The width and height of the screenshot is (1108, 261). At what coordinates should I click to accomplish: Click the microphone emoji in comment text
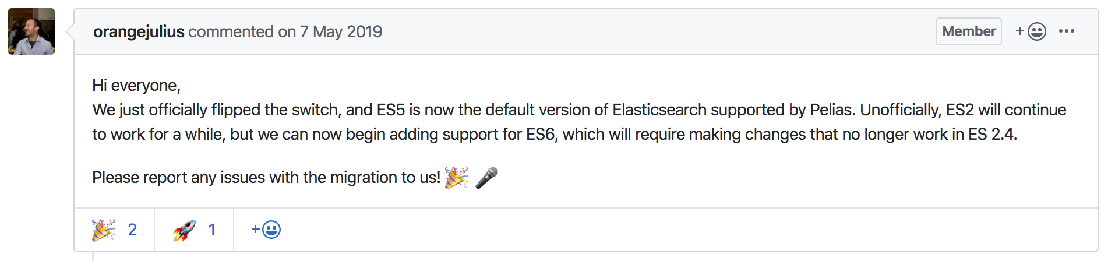(x=486, y=177)
